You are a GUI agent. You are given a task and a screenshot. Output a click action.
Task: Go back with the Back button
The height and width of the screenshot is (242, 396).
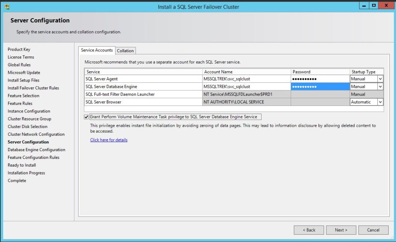(309, 230)
